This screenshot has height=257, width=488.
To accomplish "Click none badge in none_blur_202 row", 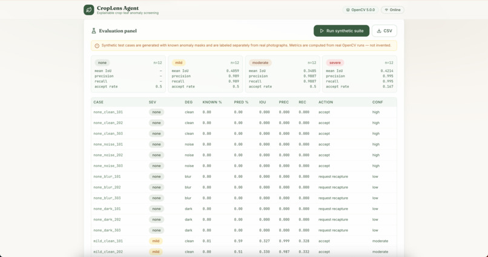I will 156,187.
